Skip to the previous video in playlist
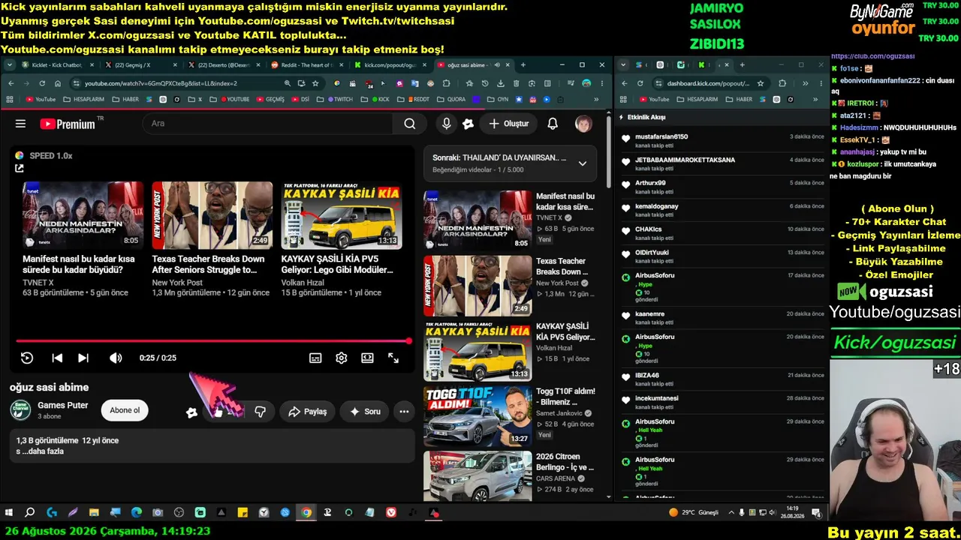This screenshot has width=961, height=540. coord(57,358)
